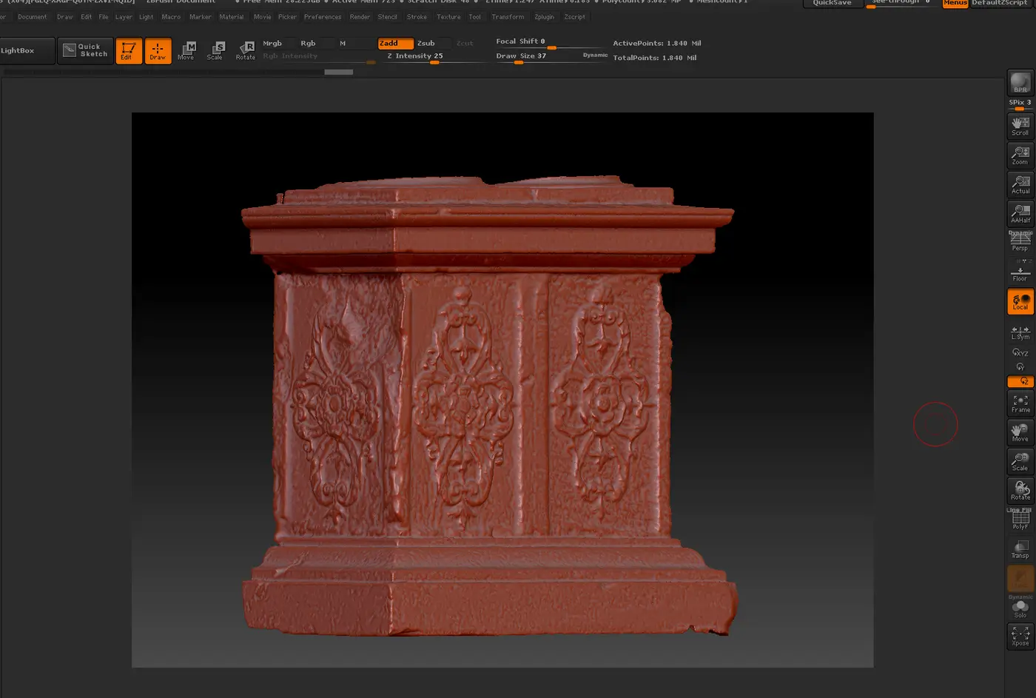Open the Document menu
This screenshot has width=1036, height=698.
coord(32,17)
